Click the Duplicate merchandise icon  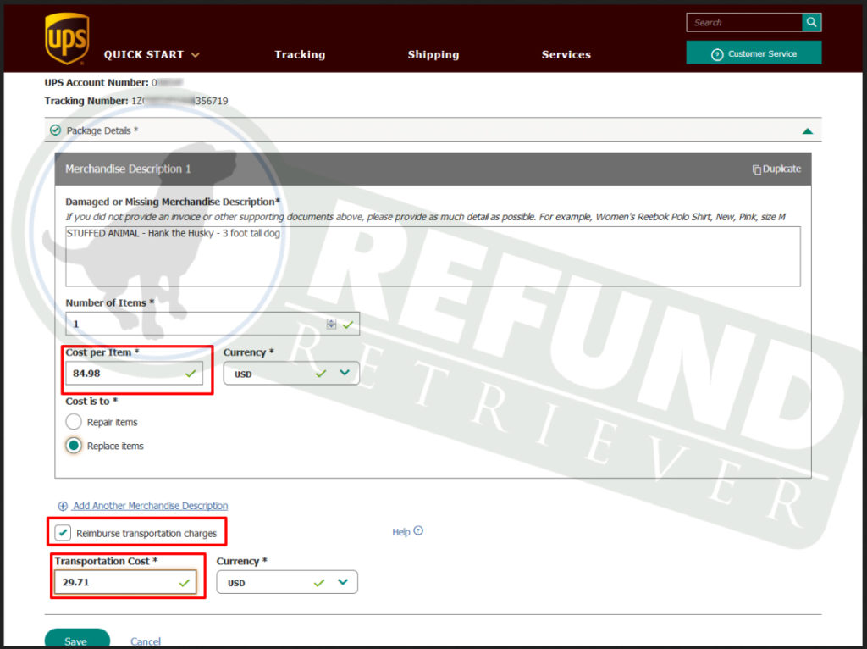click(756, 169)
